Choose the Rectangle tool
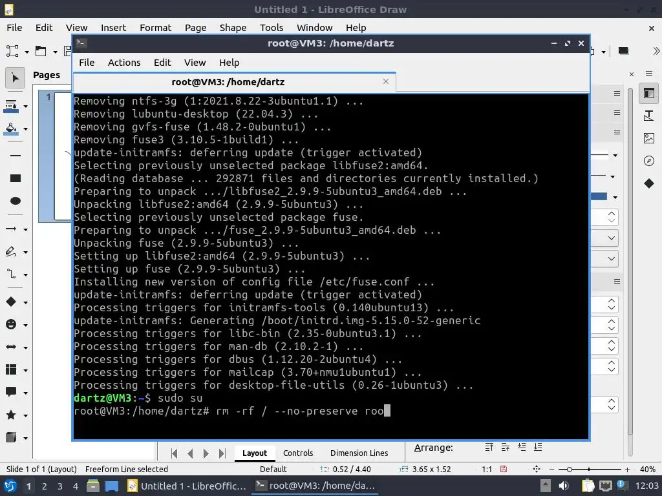 click(16, 178)
